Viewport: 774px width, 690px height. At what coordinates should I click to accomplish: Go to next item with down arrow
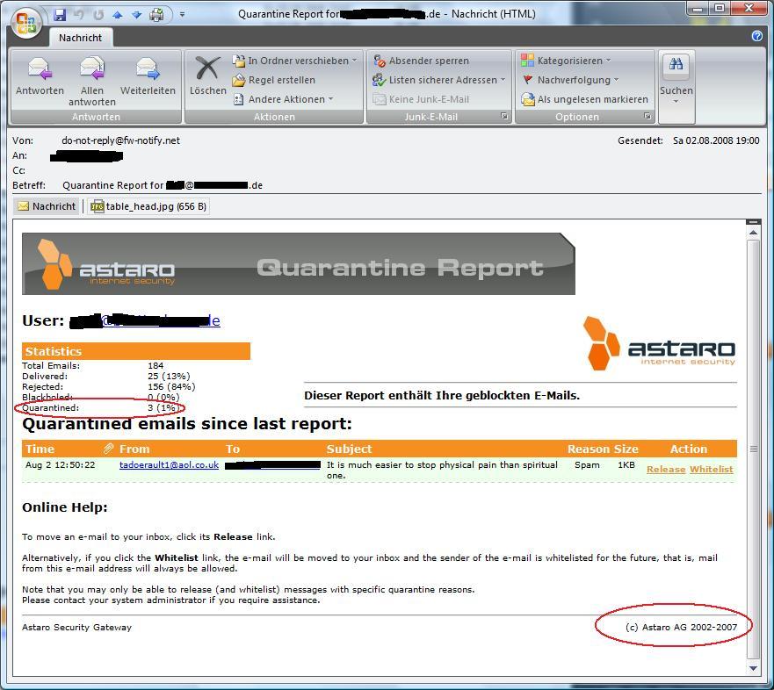click(x=137, y=15)
